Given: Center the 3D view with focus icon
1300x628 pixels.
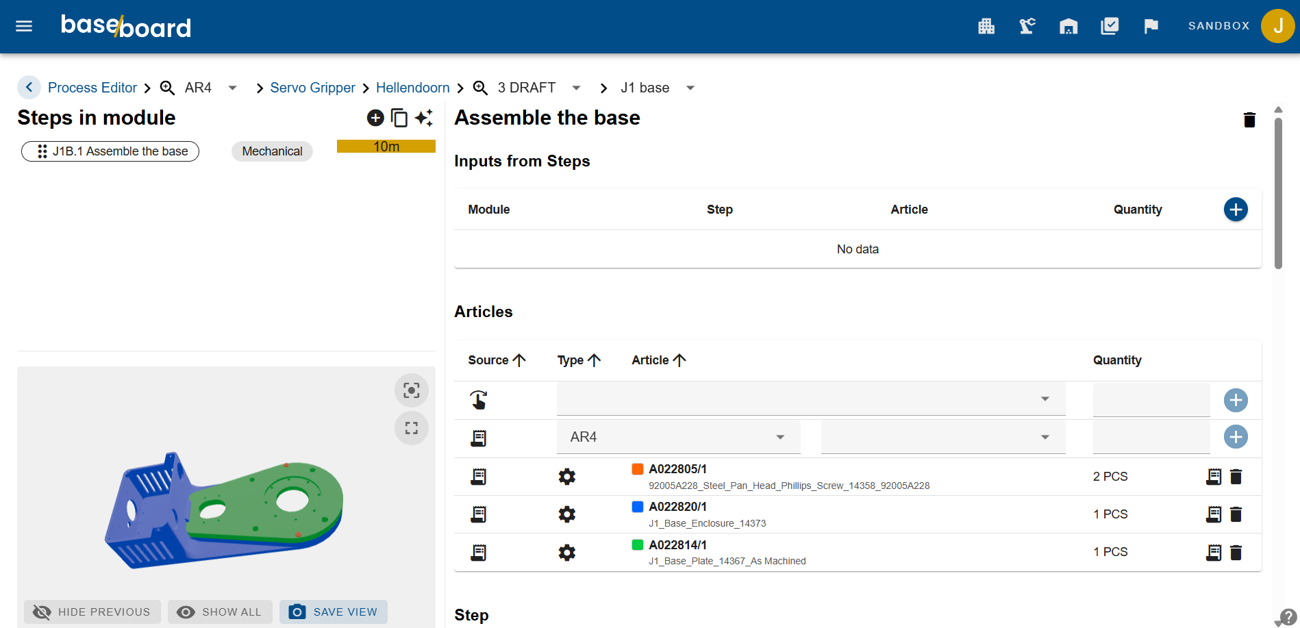Looking at the screenshot, I should click(412, 390).
